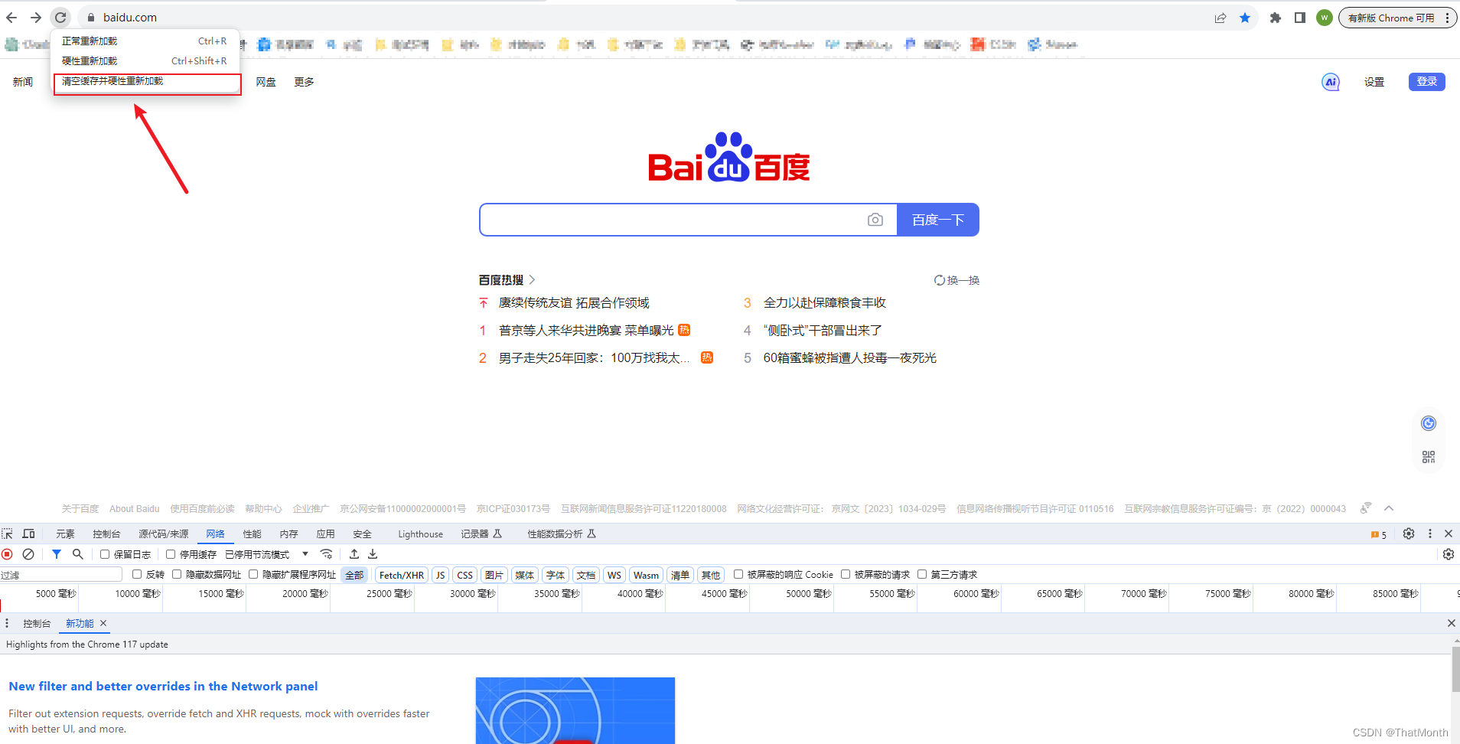The height and width of the screenshot is (744, 1460).
Task: Check the 隐藏数据网址 checkbox
Action: click(x=177, y=574)
